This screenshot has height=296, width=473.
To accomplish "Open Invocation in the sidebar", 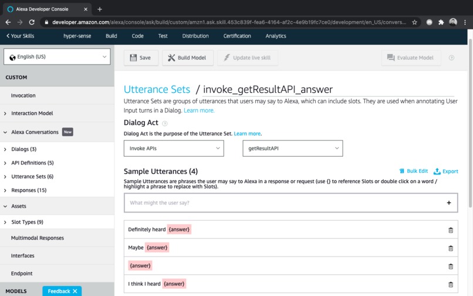I will pyautogui.click(x=23, y=96).
